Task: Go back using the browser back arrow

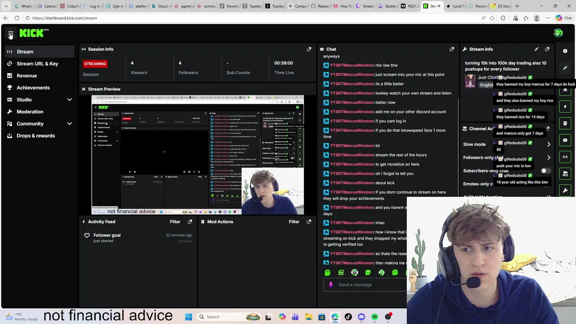Action: [x=6, y=18]
